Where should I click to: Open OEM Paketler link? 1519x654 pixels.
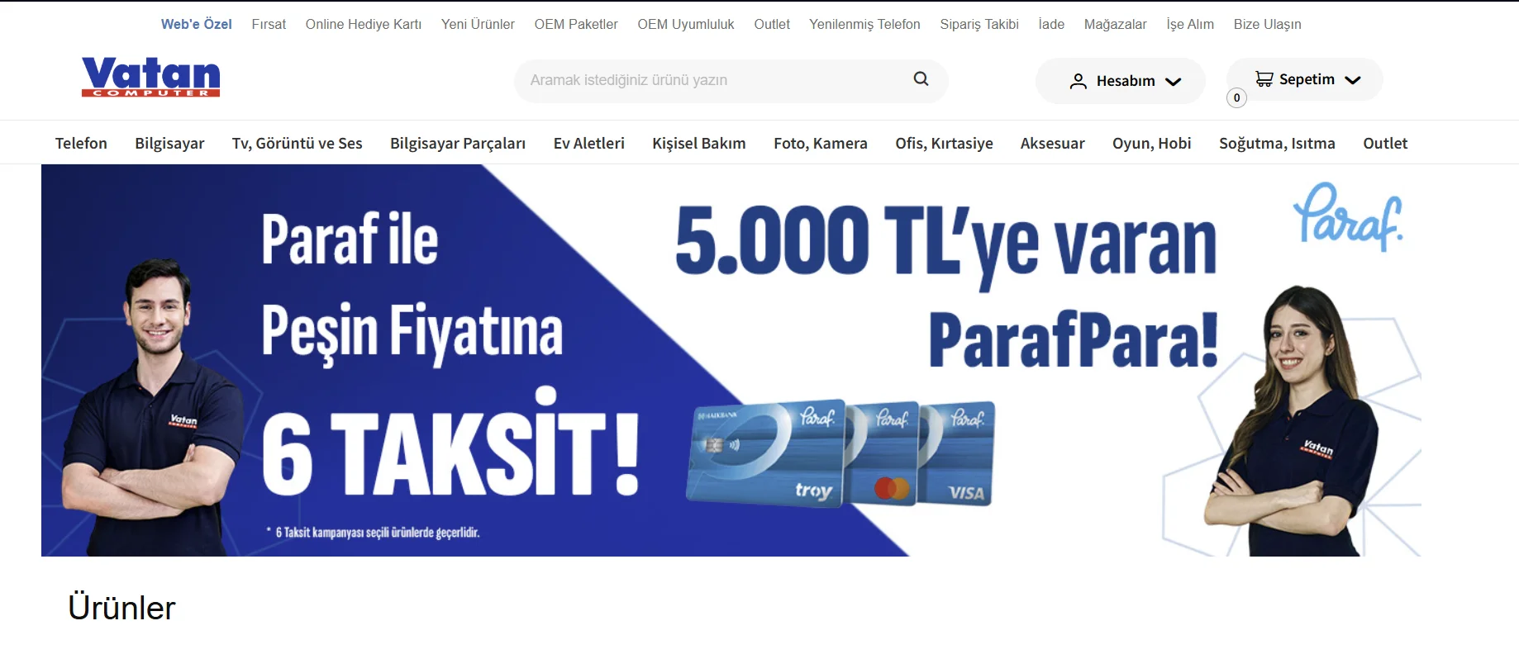[576, 24]
